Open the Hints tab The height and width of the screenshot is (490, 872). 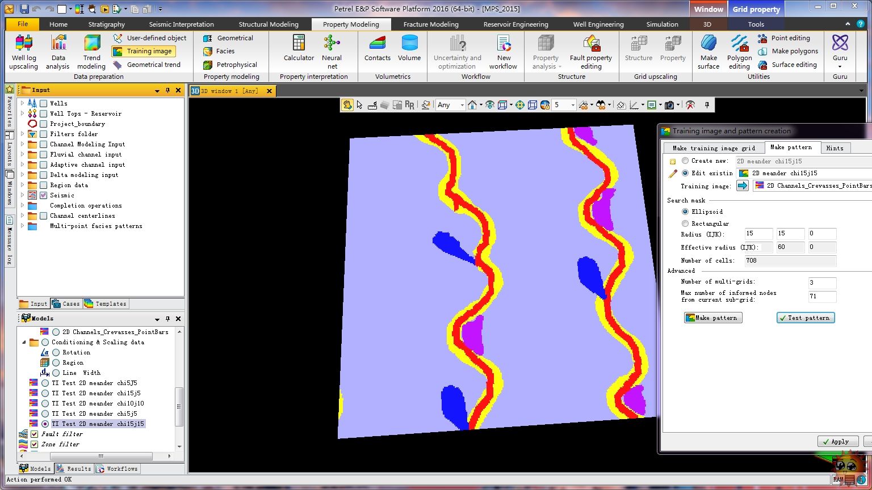coord(835,148)
